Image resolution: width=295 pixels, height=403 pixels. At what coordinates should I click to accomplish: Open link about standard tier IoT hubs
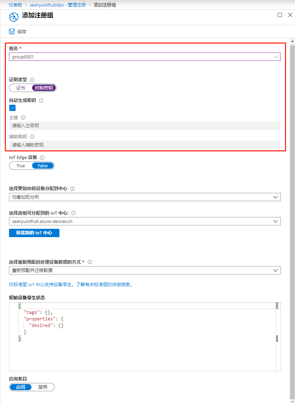(x=70, y=285)
